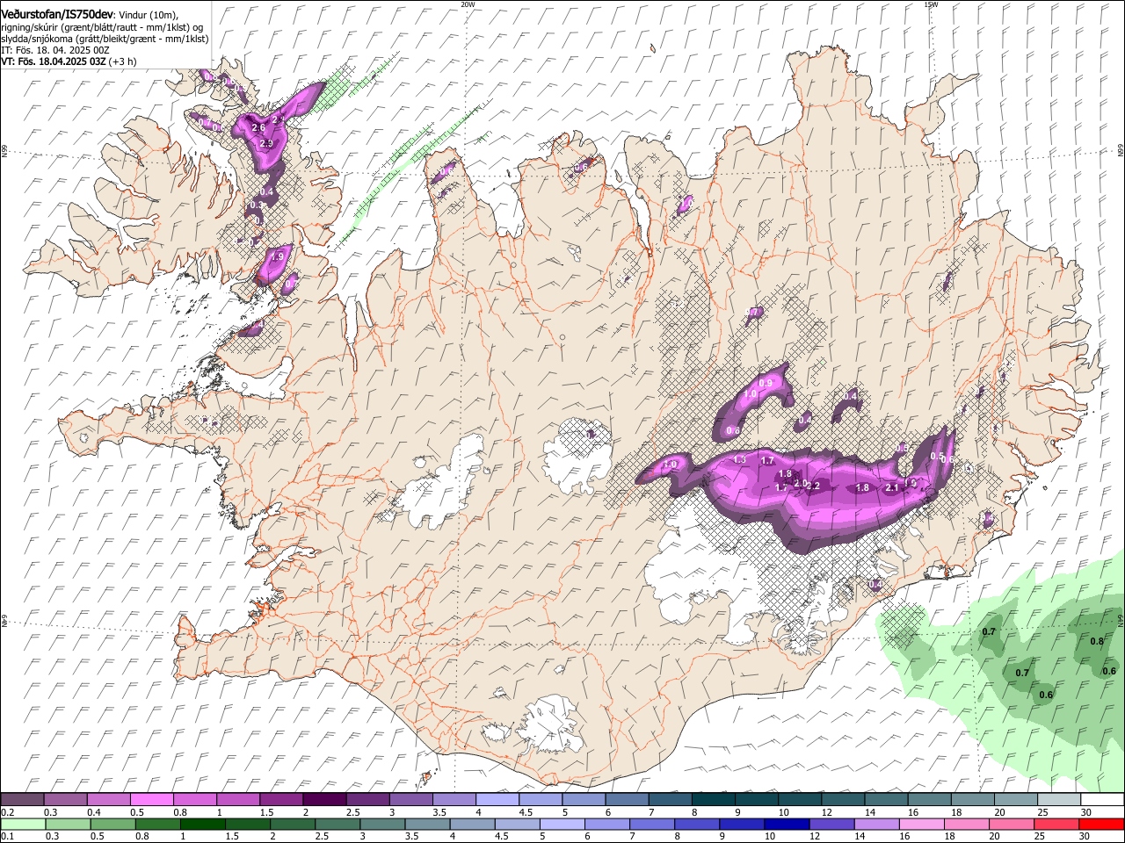The width and height of the screenshot is (1125, 843).
Task: Click the 15W longitude label at top
Action: 931,4
